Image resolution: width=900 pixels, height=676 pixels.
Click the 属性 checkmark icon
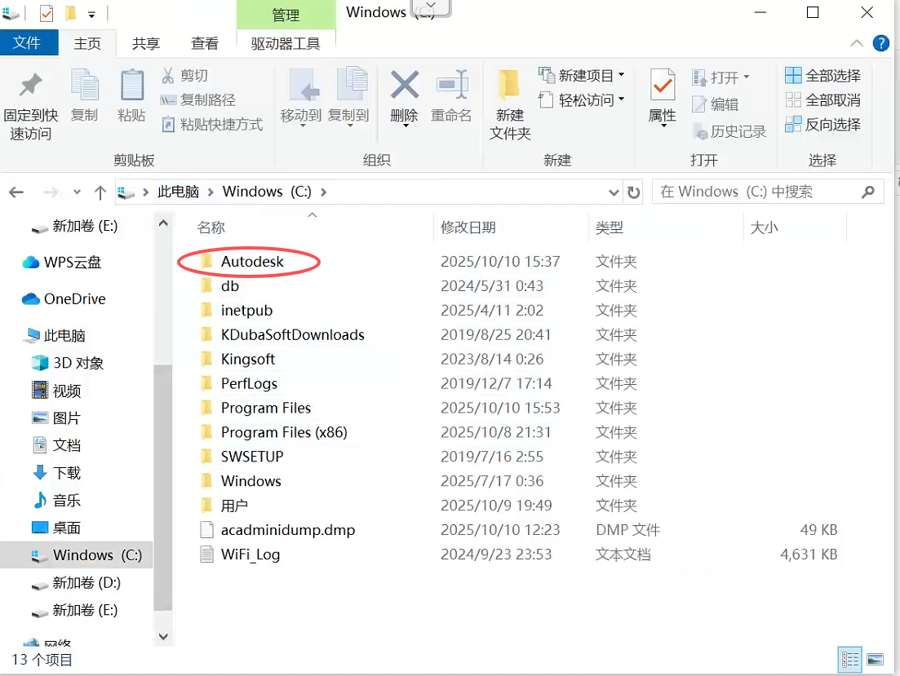point(662,85)
